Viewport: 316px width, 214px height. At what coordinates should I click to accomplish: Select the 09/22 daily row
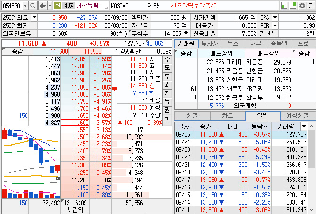coord(241,157)
